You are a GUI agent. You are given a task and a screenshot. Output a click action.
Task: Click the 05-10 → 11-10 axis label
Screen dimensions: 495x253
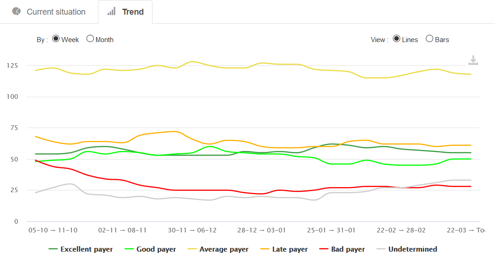pyautogui.click(x=53, y=230)
